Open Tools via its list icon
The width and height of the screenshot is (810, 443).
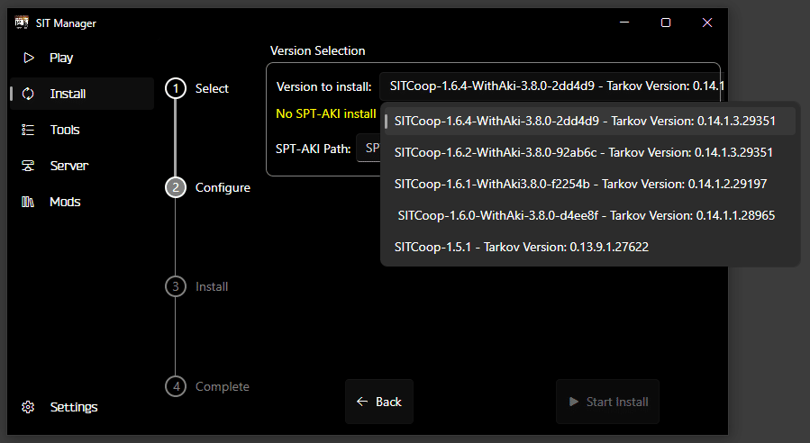28,130
